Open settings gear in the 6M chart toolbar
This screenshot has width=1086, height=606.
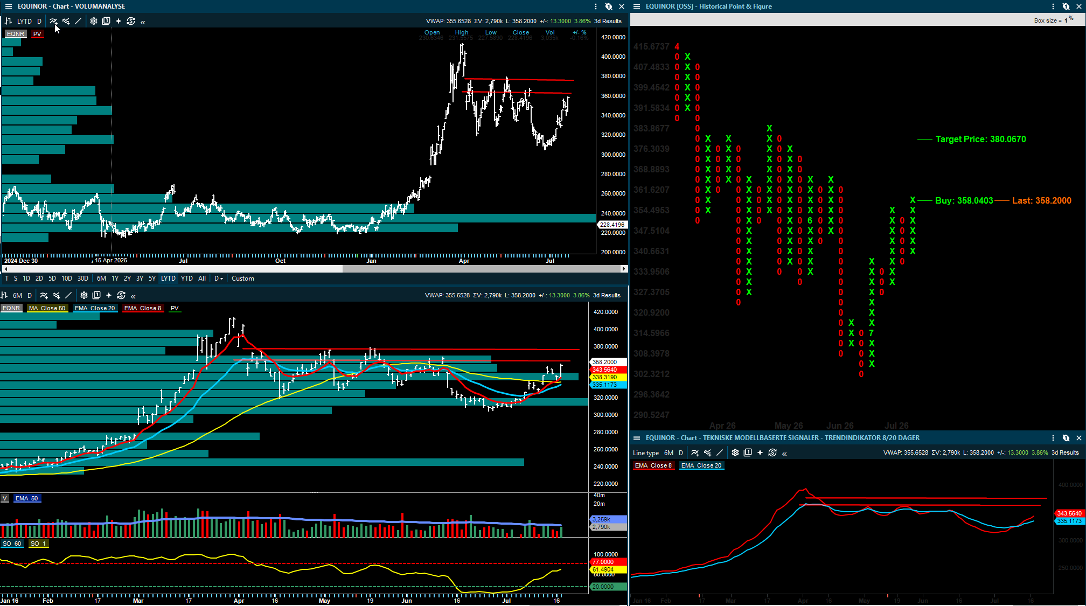coord(84,295)
